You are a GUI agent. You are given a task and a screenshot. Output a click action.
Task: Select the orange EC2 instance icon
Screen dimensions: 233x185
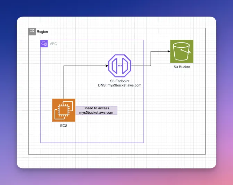pos(64,110)
